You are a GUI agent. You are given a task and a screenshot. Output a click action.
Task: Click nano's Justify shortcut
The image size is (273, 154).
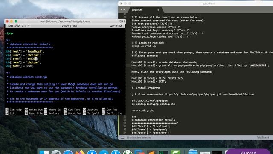tap(90, 110)
